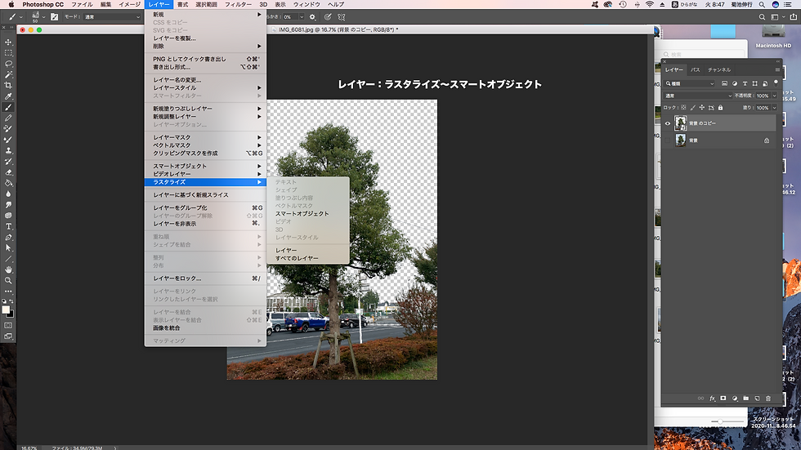Open brush settings gear icon in options bar
This screenshot has height=450, width=801.
click(312, 17)
